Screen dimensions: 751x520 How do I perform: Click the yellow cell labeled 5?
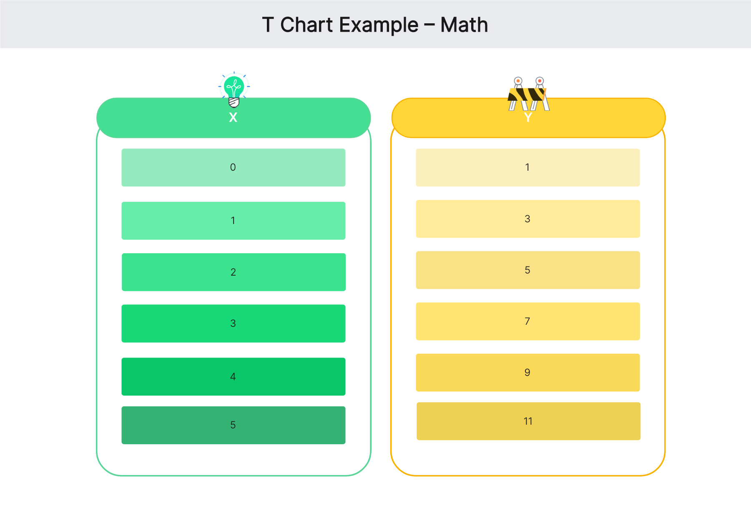(x=527, y=270)
